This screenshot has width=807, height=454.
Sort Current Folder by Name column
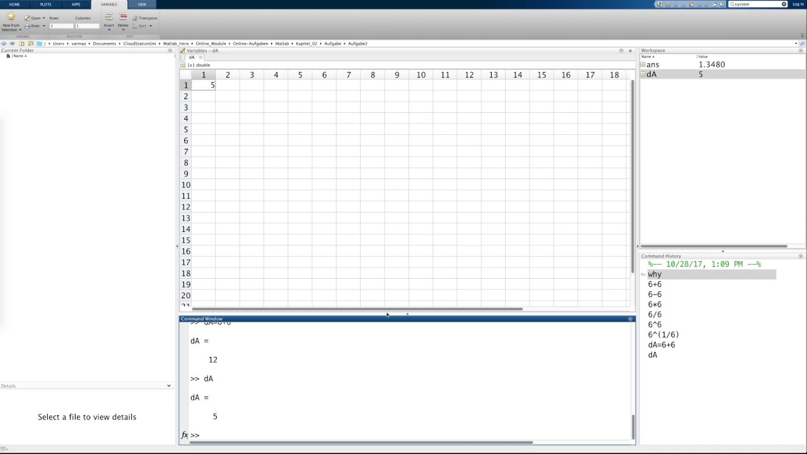tap(20, 56)
